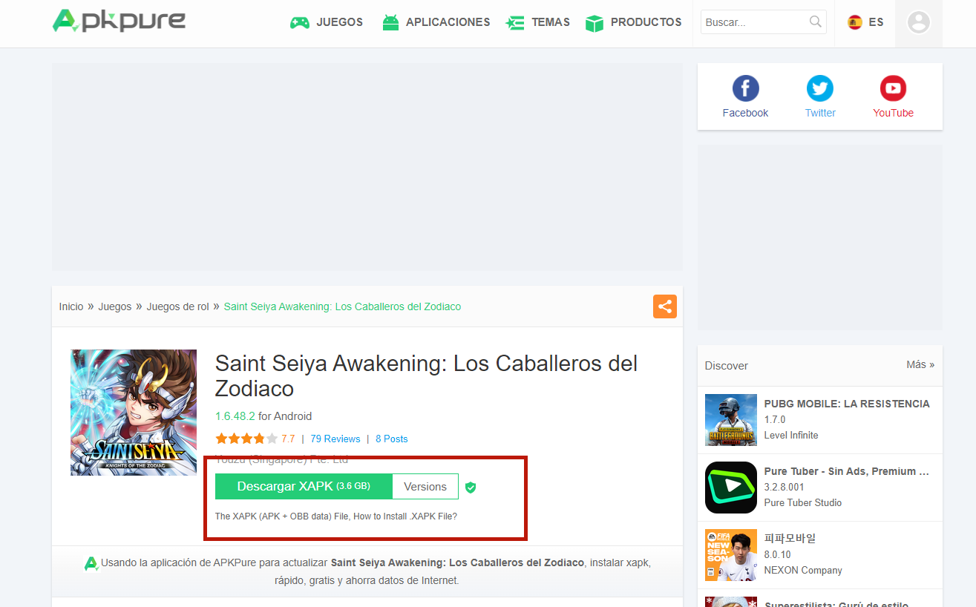Open the 79 Reviews link
The height and width of the screenshot is (607, 976).
point(335,439)
